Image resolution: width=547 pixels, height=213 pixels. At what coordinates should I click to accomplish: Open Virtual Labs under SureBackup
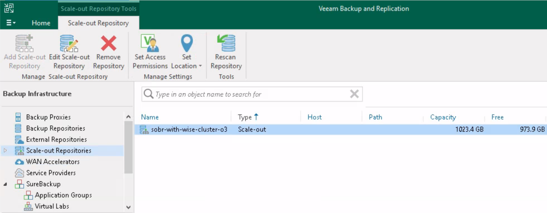(x=52, y=206)
